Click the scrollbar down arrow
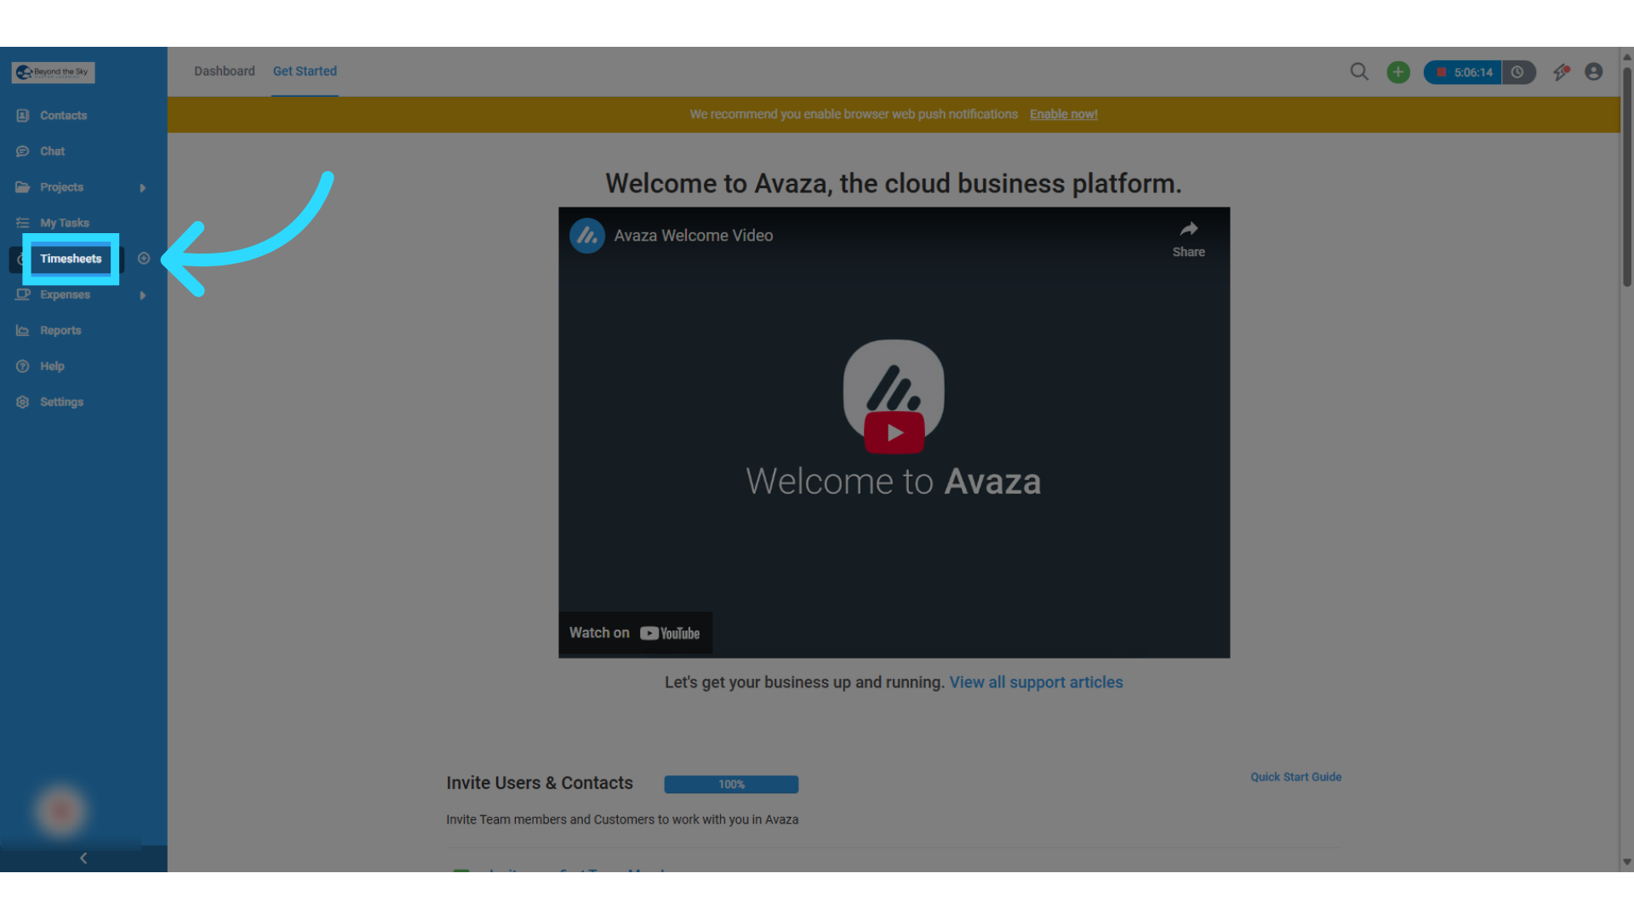Viewport: 1634px width, 919px height. tap(1627, 862)
